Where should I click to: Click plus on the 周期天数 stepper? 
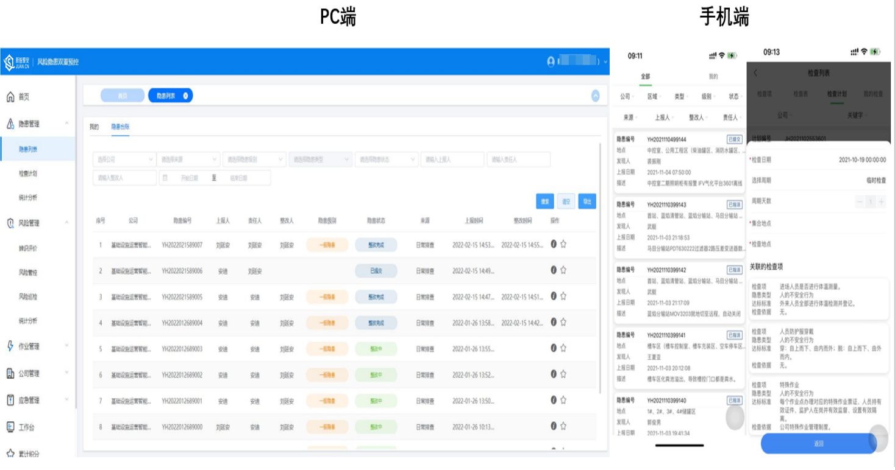882,202
